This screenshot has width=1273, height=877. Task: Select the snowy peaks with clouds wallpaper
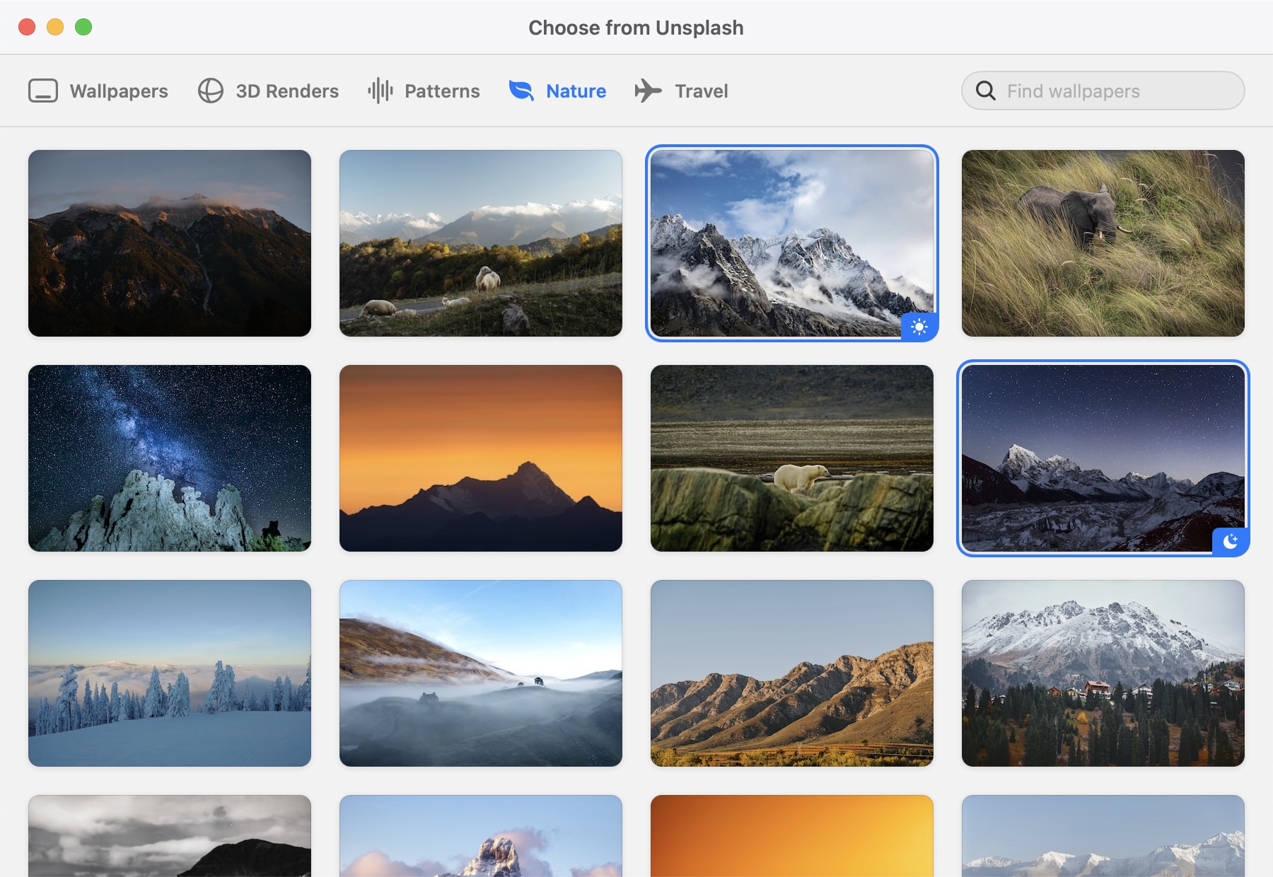[x=792, y=243]
